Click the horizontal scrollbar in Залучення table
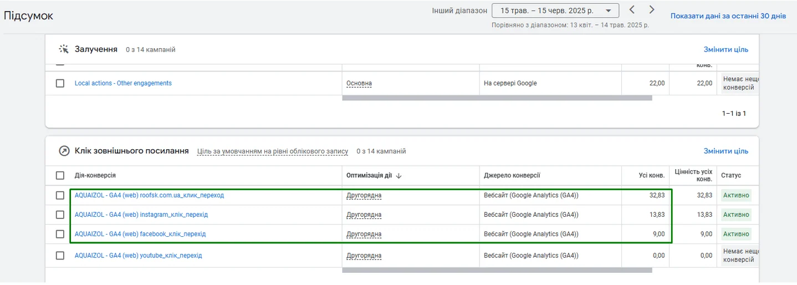Screen dimensions: 797x285 (497, 98)
